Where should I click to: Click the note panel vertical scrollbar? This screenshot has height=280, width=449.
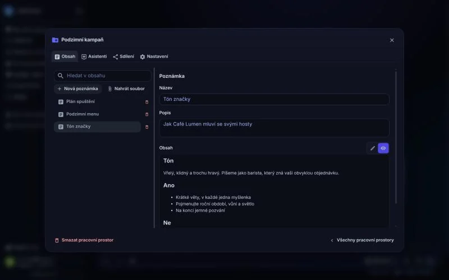pos(396,137)
